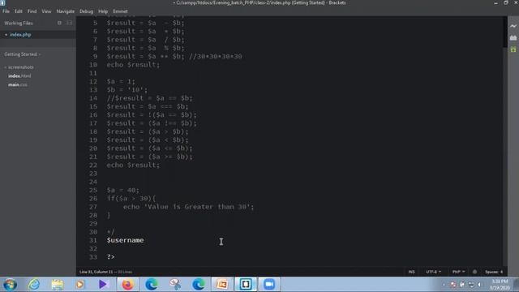Open the File menu
519x292 pixels.
[6, 11]
